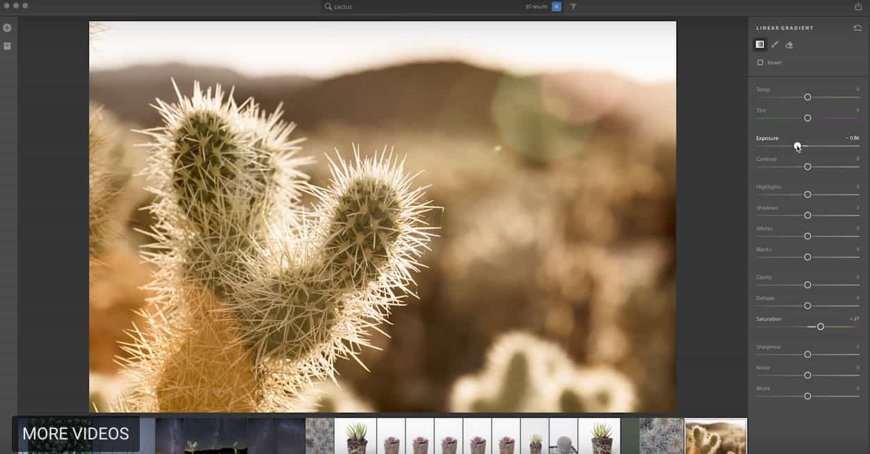Click the add photos plus icon

(x=7, y=28)
